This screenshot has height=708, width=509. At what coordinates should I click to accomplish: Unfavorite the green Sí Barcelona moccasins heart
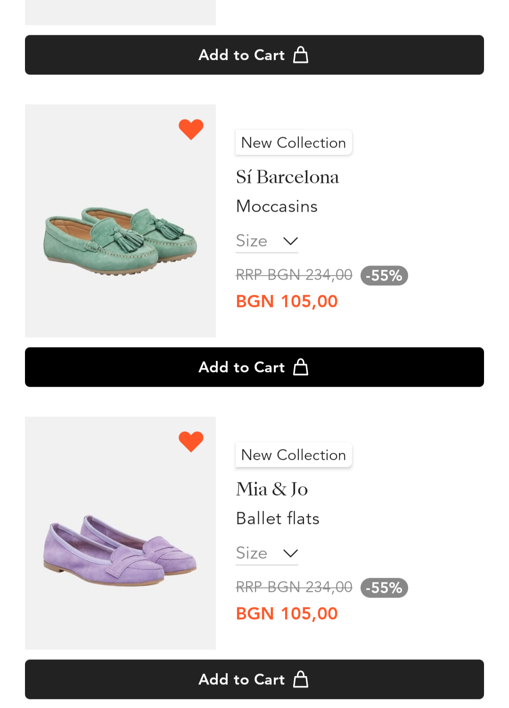coord(191,129)
